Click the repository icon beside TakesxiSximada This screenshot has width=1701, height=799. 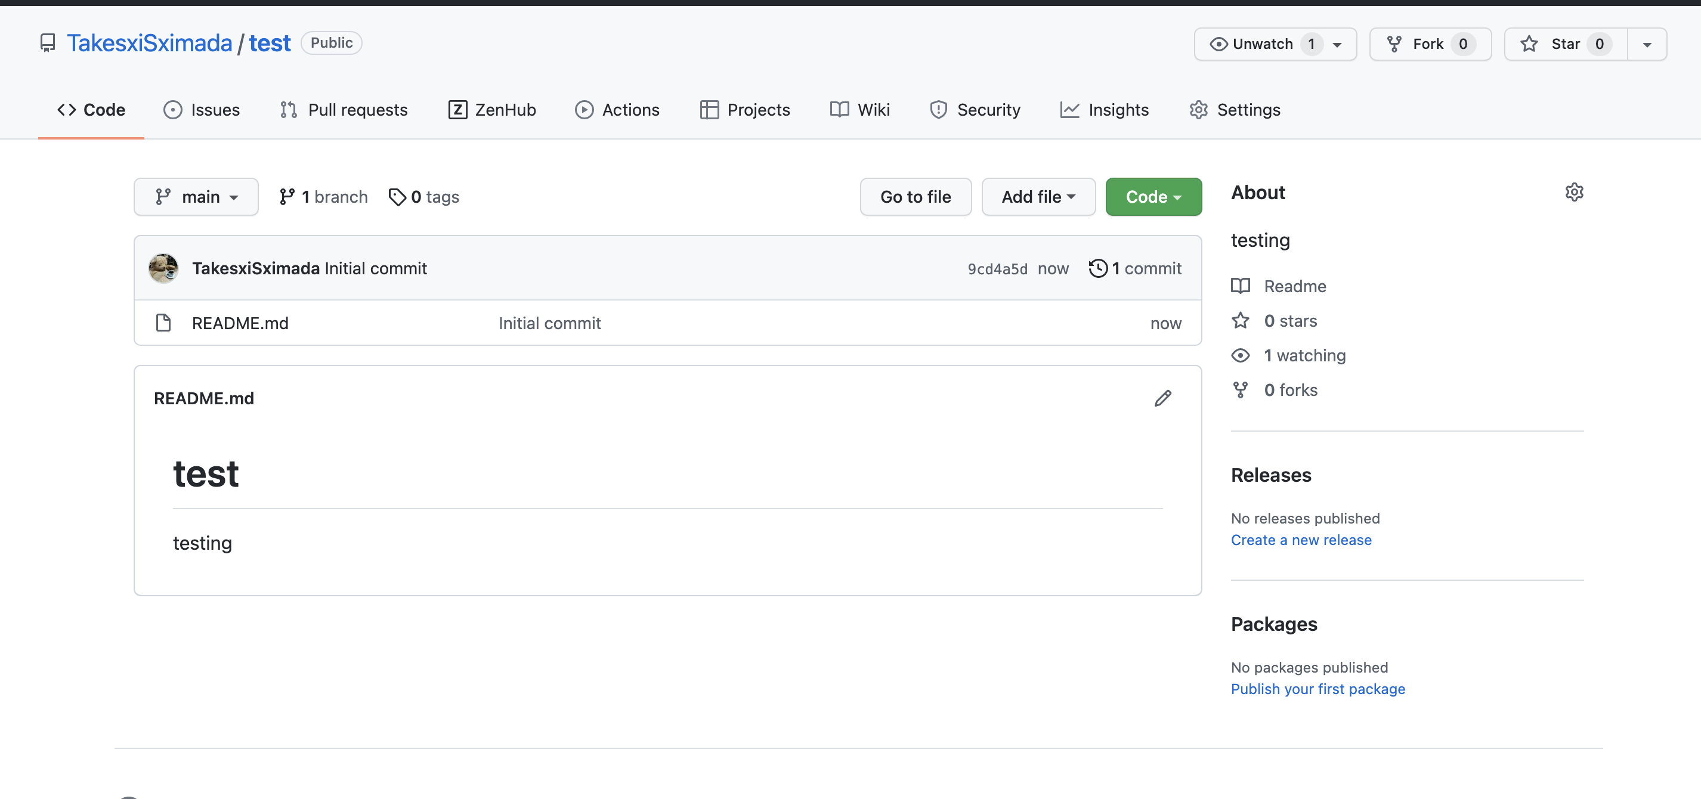48,43
